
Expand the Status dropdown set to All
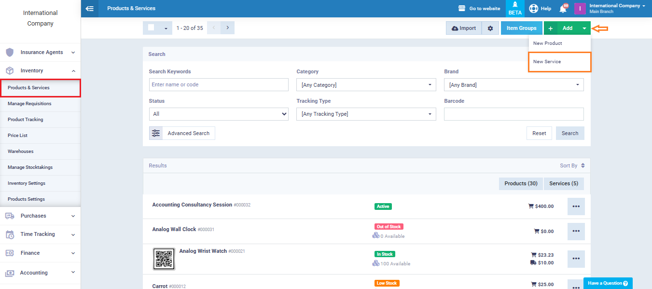(219, 114)
